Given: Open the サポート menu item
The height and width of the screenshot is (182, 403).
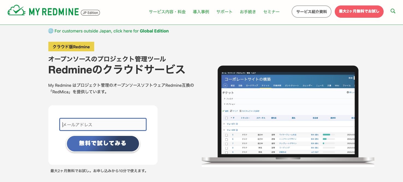Looking at the screenshot, I should point(224,12).
